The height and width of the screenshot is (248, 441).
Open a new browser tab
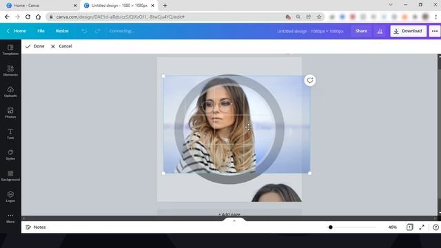pos(165,6)
